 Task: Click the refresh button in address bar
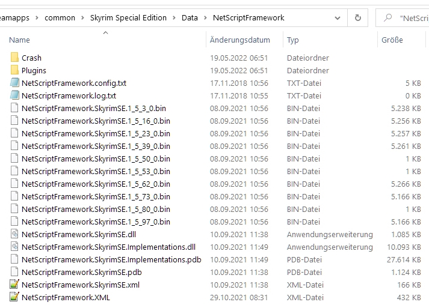tap(357, 18)
